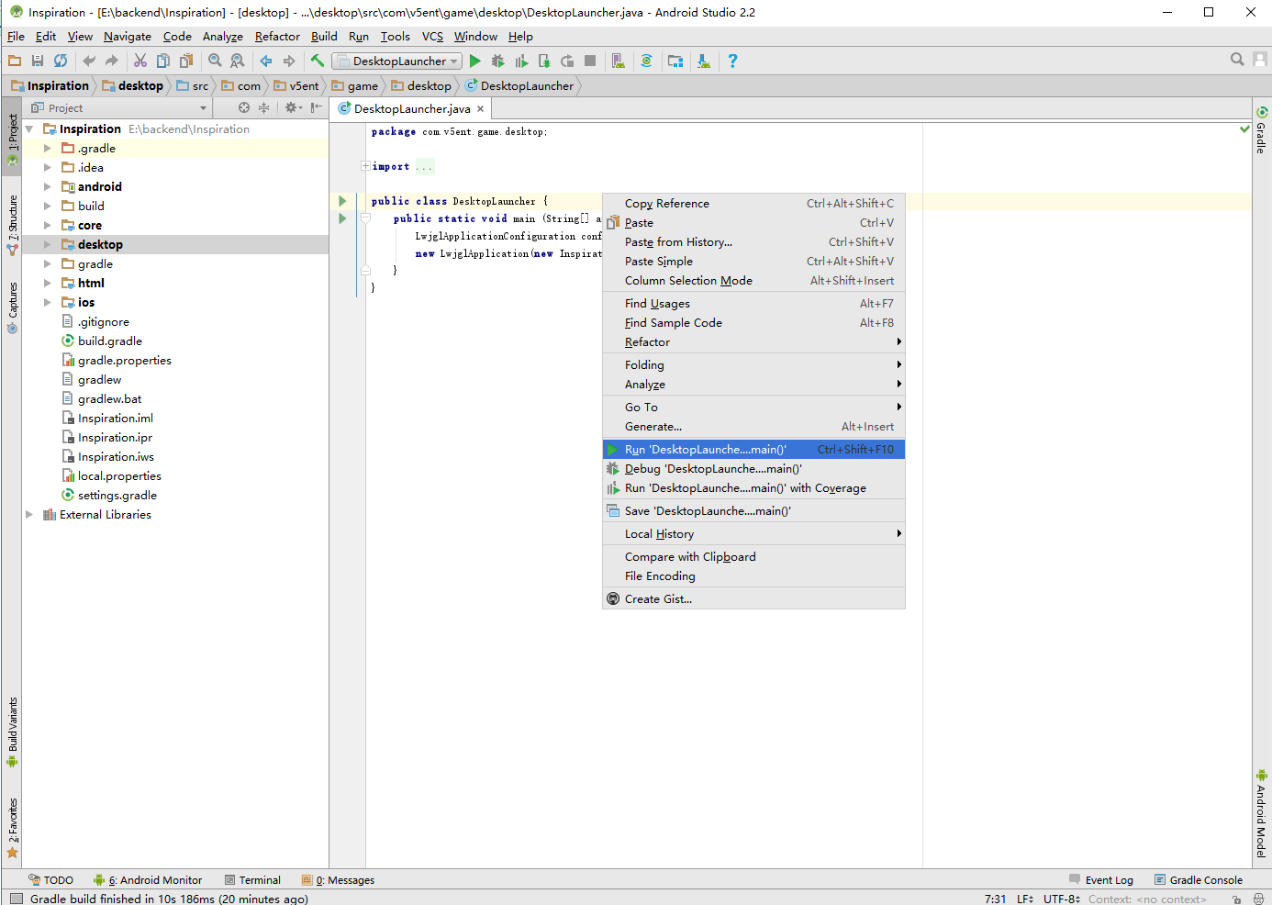The image size is (1272, 905).
Task: Click the Save All toolbar icon
Action: pyautogui.click(x=38, y=61)
